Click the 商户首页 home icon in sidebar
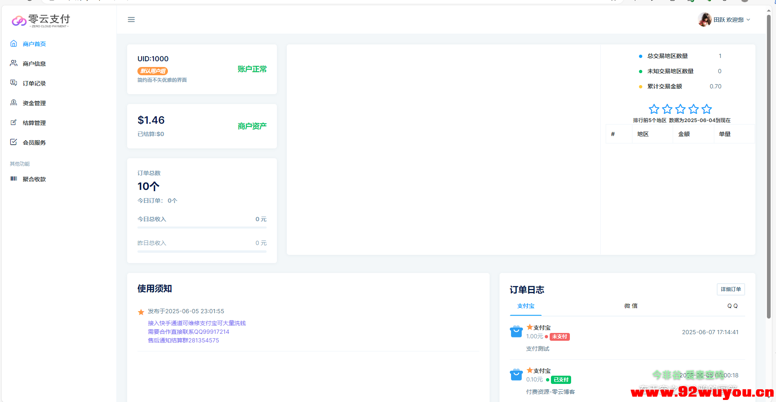Viewport: 776px width, 402px height. point(14,44)
